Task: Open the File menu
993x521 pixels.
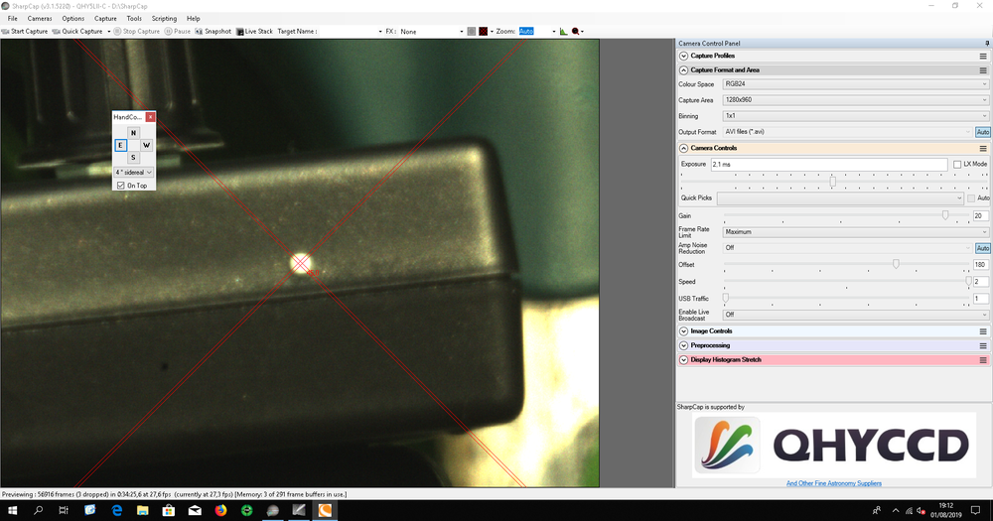Action: 13,18
